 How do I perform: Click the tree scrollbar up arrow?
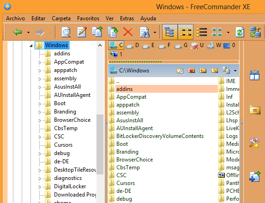(100, 45)
